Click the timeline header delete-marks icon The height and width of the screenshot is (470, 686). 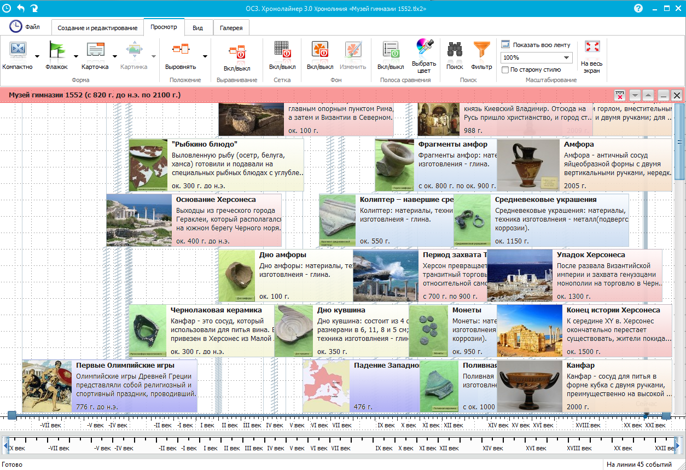(x=620, y=95)
